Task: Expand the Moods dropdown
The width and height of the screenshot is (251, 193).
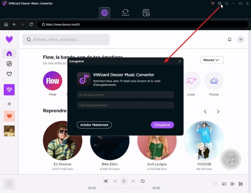Action: pos(212,60)
